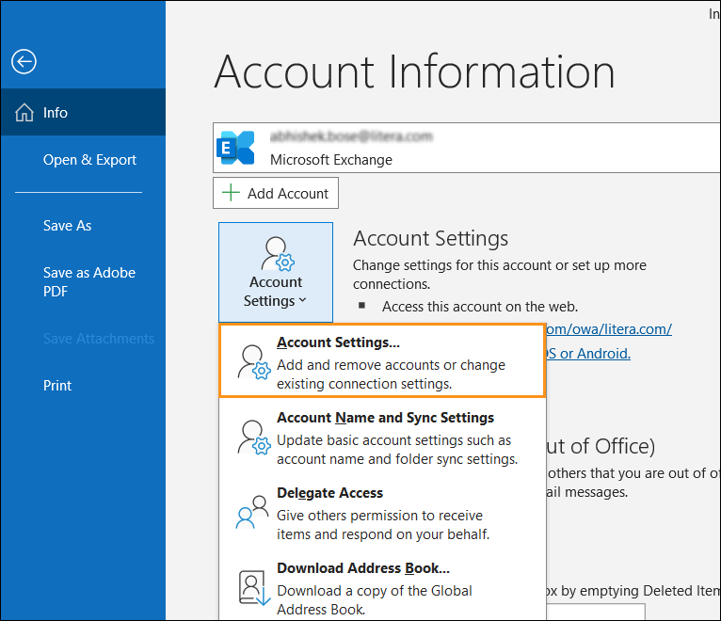Open the Info tab
The height and width of the screenshot is (621, 721).
(83, 112)
